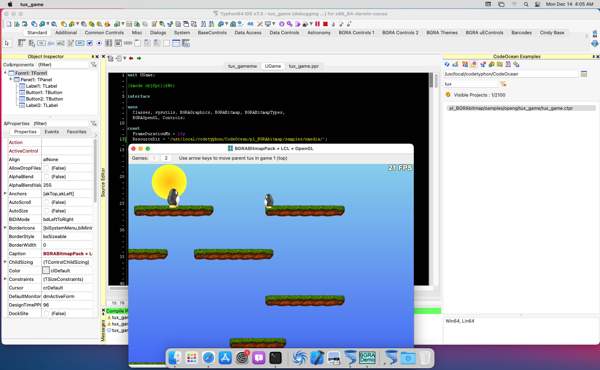Clear the 'tux' filter with funnel icon
Viewport: 600px width, 370px height.
pos(503,84)
